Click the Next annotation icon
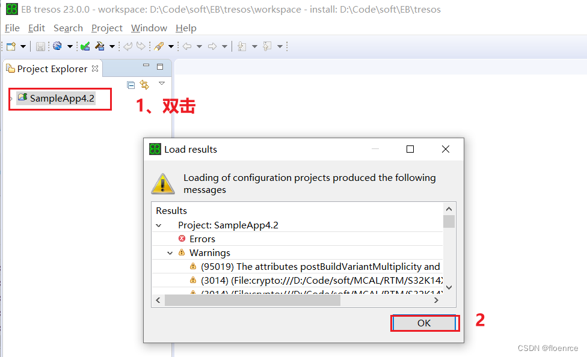The width and height of the screenshot is (587, 357). click(242, 46)
